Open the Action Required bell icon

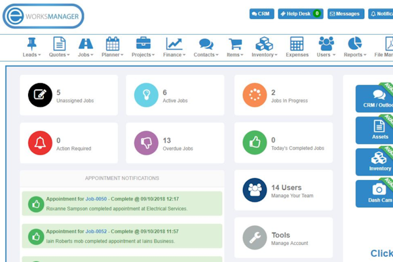pyautogui.click(x=40, y=143)
